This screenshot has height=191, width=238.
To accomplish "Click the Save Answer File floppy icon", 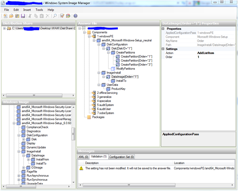I will coord(23,16).
